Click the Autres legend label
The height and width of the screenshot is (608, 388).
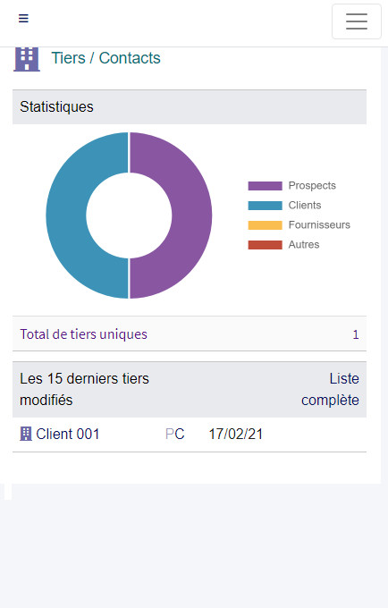[x=304, y=245]
